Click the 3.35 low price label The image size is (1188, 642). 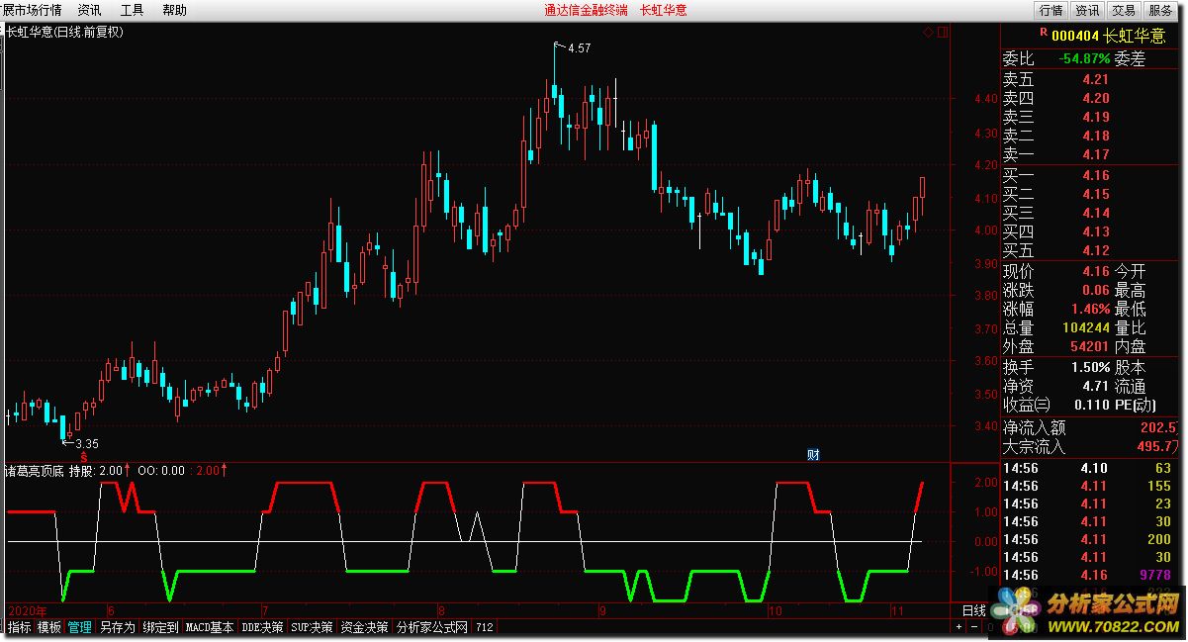click(x=87, y=443)
